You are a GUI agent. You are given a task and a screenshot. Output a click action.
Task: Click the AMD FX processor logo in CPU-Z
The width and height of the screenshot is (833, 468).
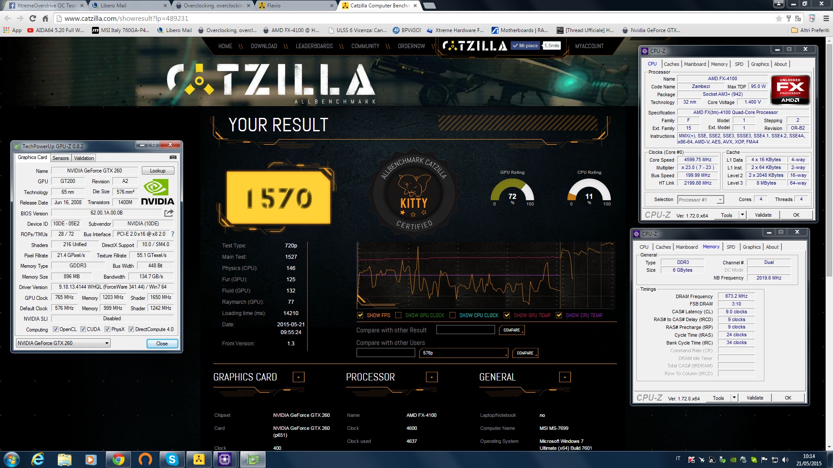(790, 90)
